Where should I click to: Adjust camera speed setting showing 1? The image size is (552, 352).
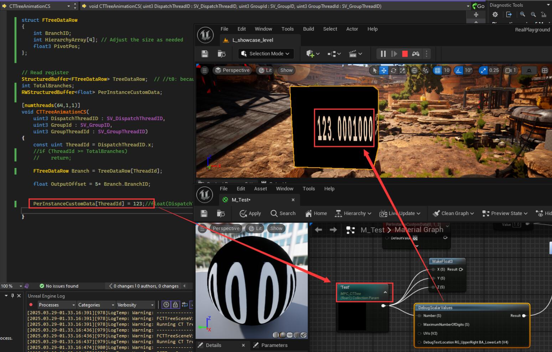pos(511,71)
